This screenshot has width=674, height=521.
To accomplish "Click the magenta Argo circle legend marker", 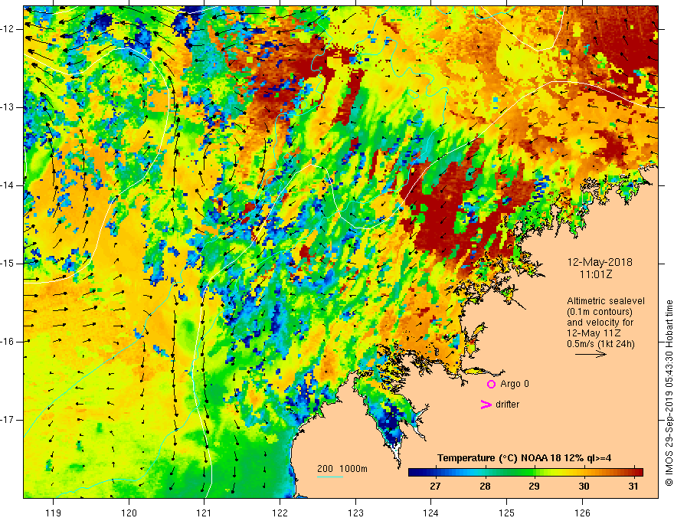I will [491, 385].
